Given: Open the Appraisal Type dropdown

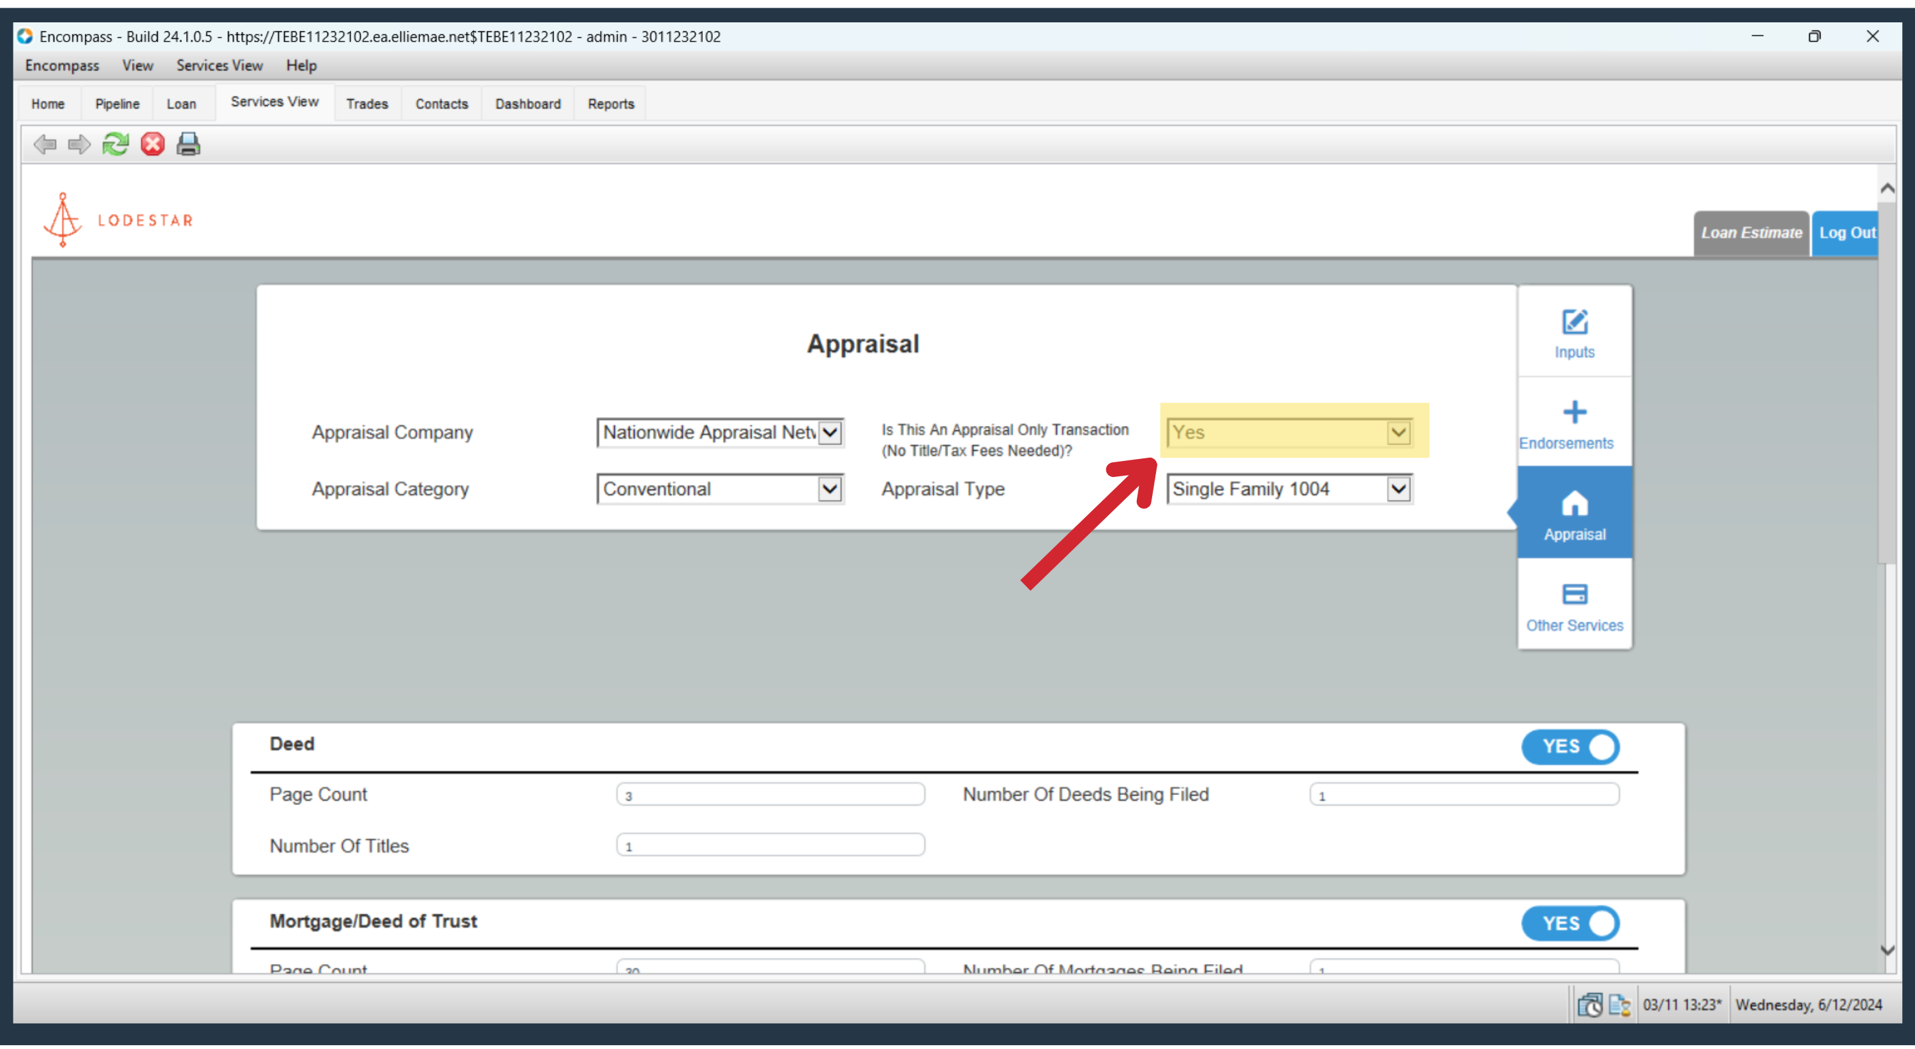Looking at the screenshot, I should point(1289,489).
